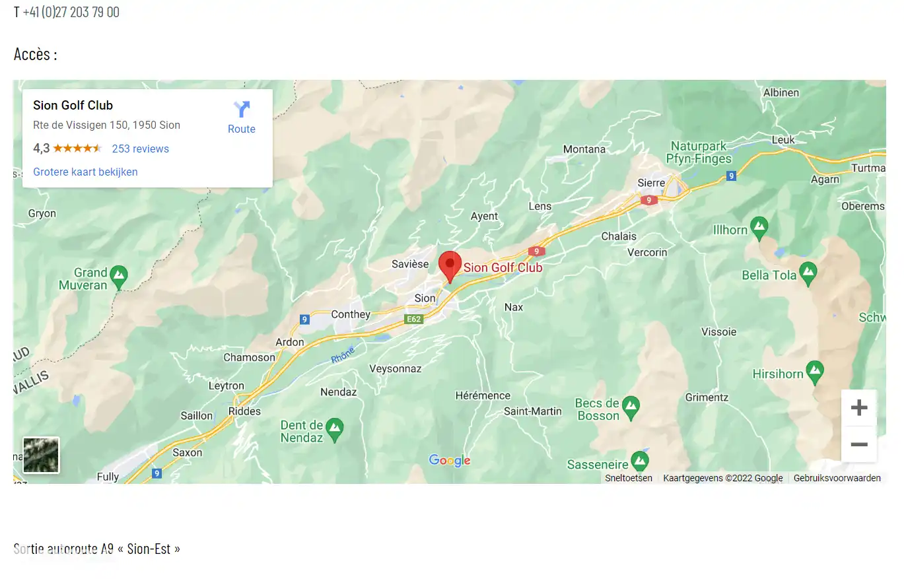
Task: Click the Illhorn peak marker
Action: 759,228
